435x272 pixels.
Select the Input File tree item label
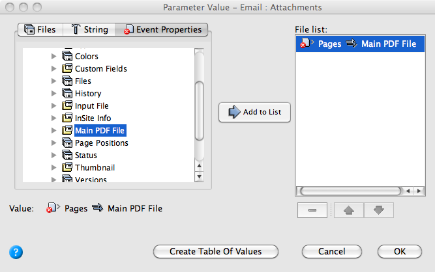[91, 105]
